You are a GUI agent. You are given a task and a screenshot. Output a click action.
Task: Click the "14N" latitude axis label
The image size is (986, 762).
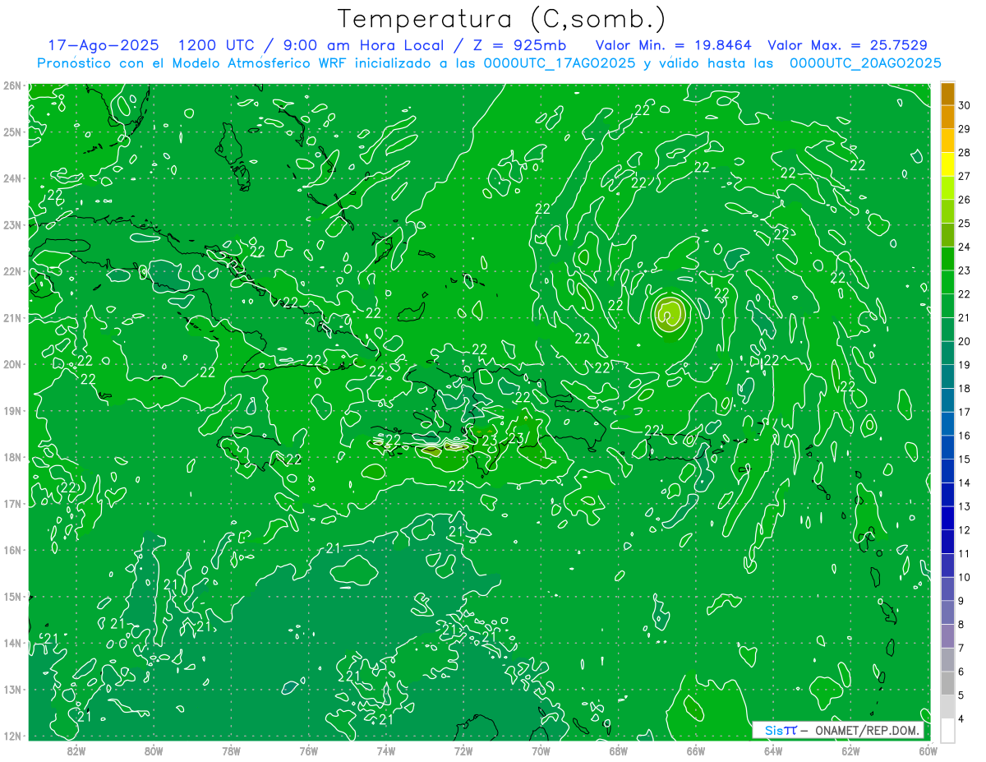tap(12, 643)
